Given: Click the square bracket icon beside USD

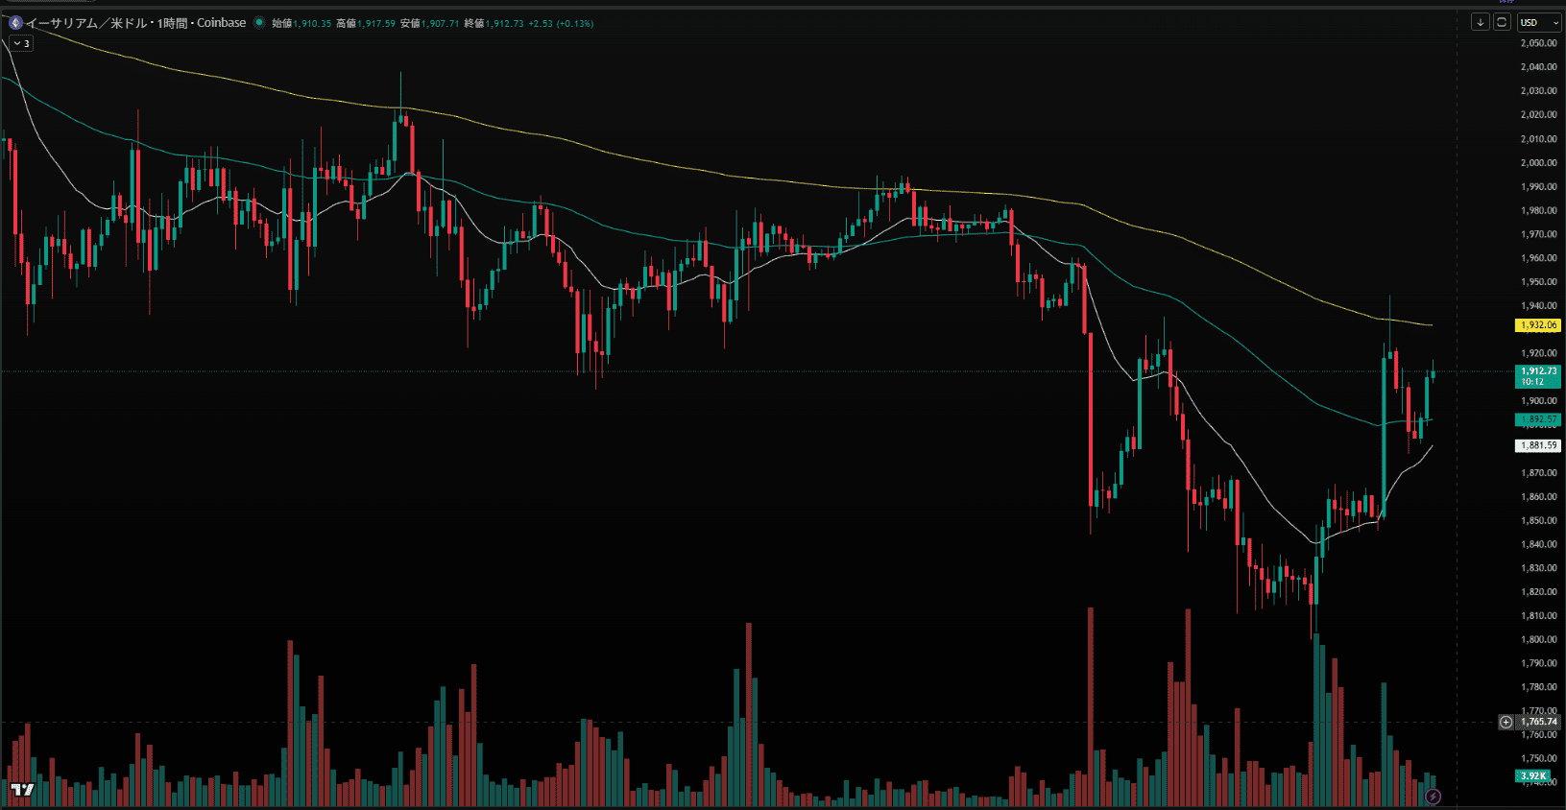Looking at the screenshot, I should (1502, 22).
